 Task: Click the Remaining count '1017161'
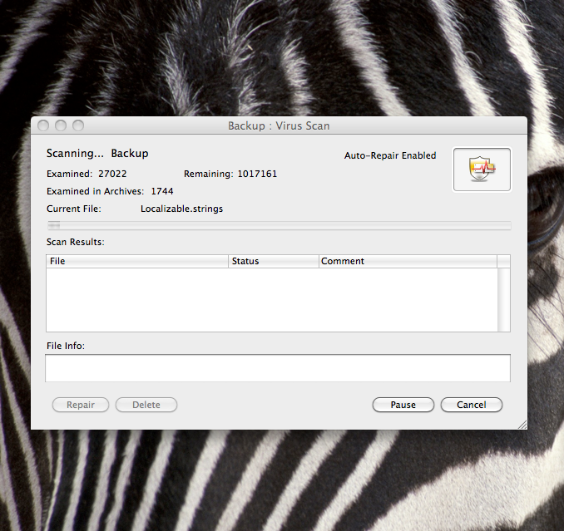(x=257, y=174)
